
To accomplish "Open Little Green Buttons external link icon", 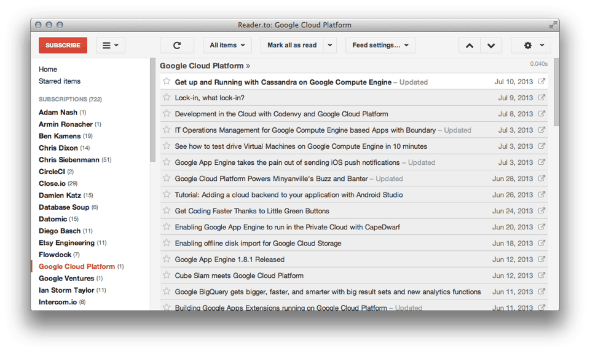I will (x=541, y=211).
